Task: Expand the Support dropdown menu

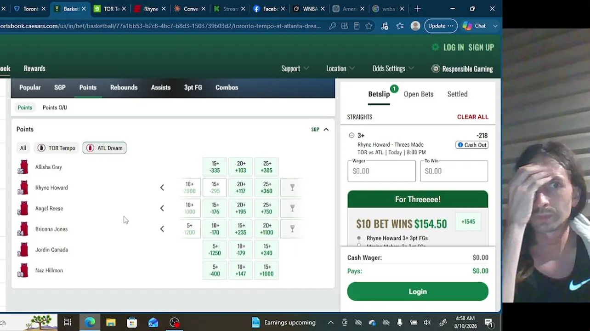Action: (x=295, y=68)
